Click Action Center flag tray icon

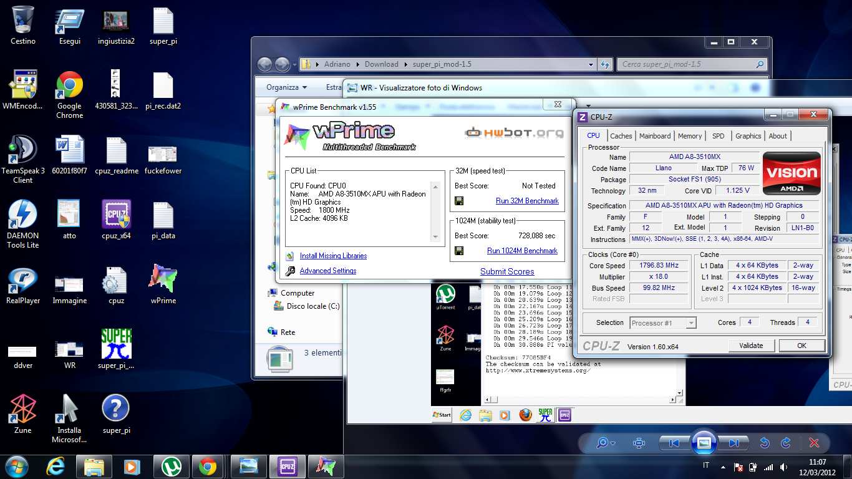tap(738, 467)
